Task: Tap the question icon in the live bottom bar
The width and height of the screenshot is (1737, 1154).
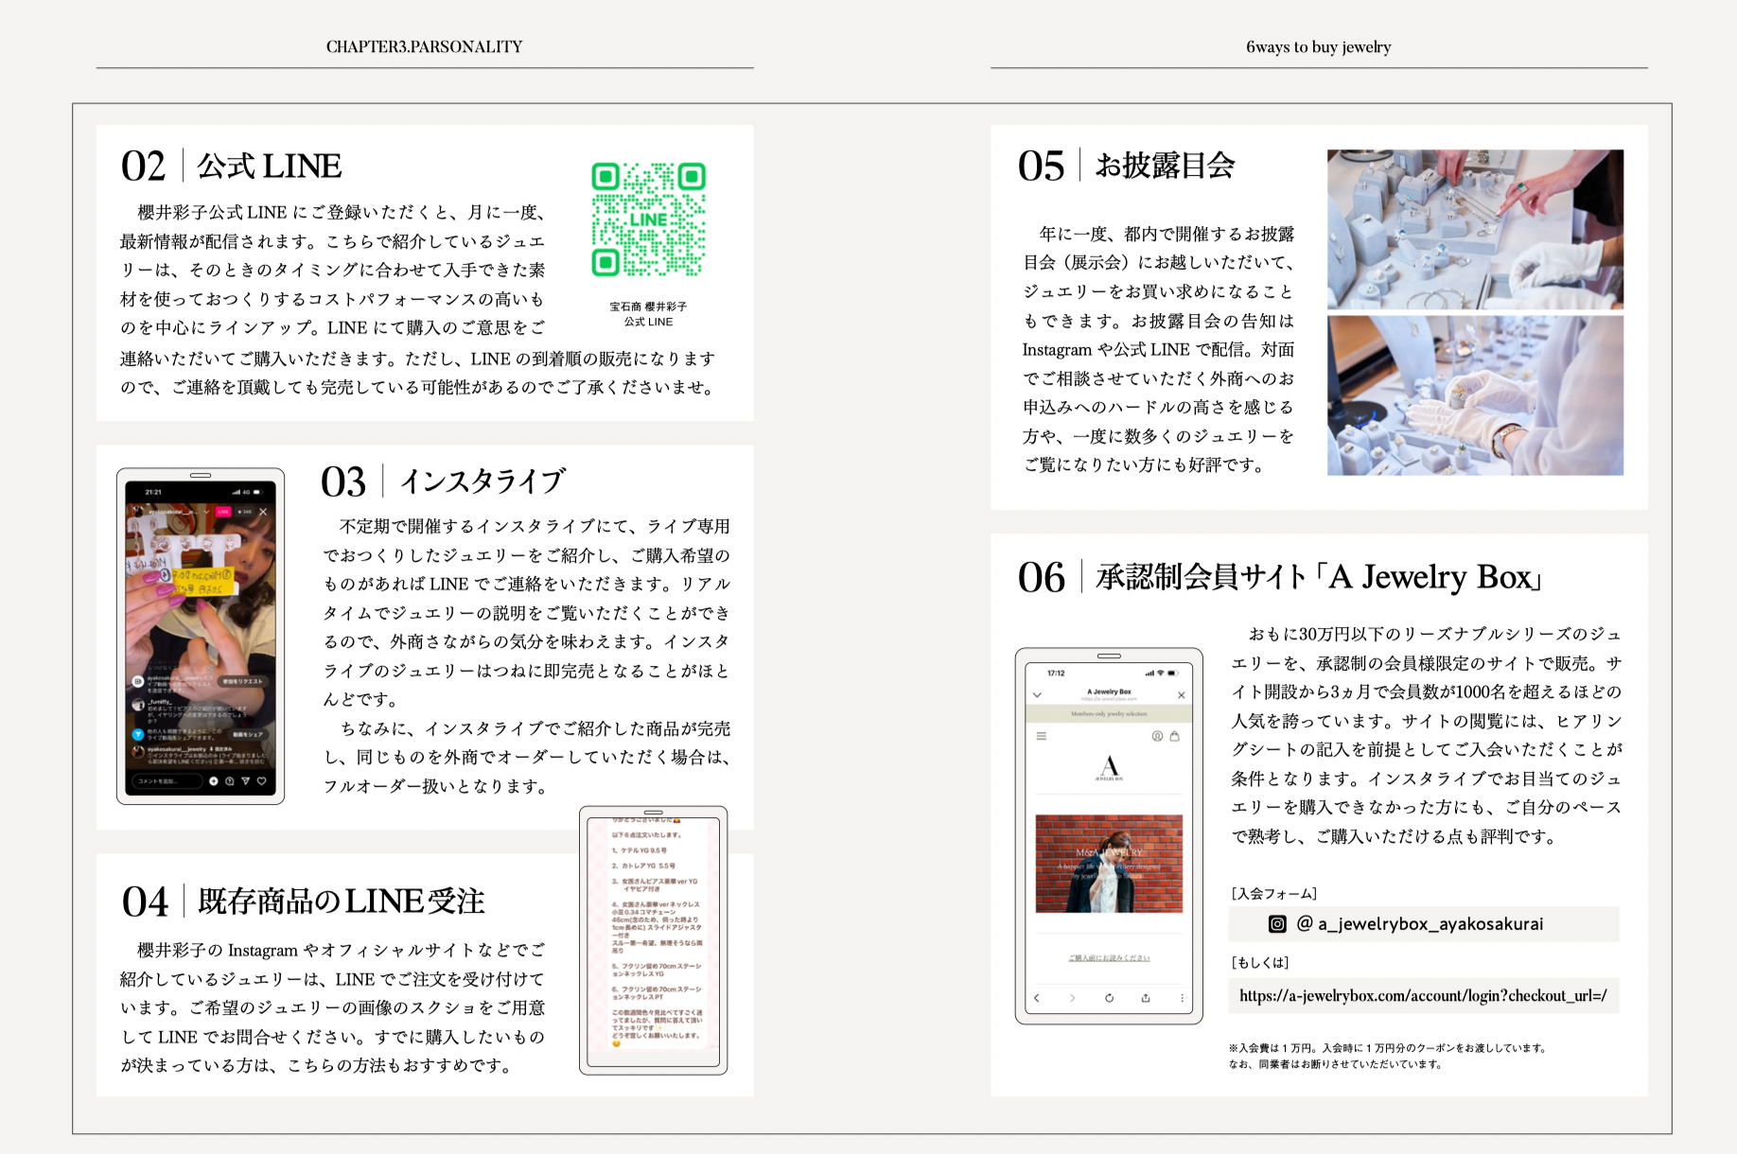Action: (230, 781)
